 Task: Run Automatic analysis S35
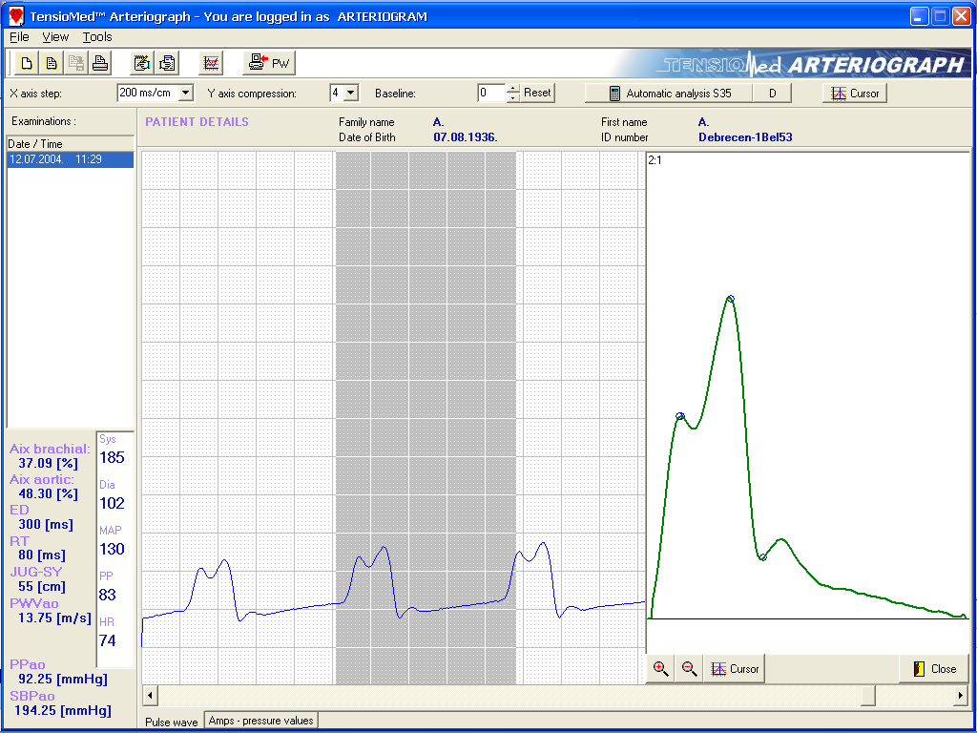[x=669, y=94]
